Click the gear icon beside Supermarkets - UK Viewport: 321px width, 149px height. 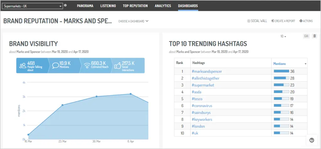point(65,5)
